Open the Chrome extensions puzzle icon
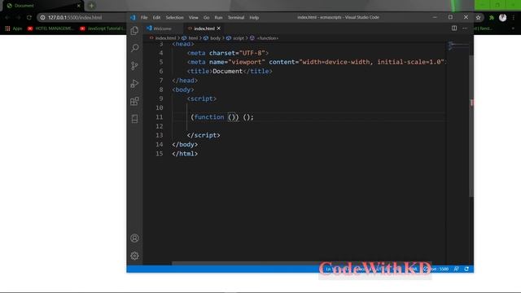521x293 pixels. point(492,17)
